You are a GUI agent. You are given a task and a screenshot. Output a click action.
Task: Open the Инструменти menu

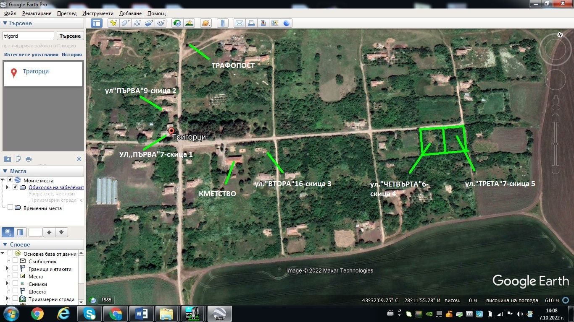point(97,13)
